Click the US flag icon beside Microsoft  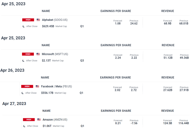38,54
